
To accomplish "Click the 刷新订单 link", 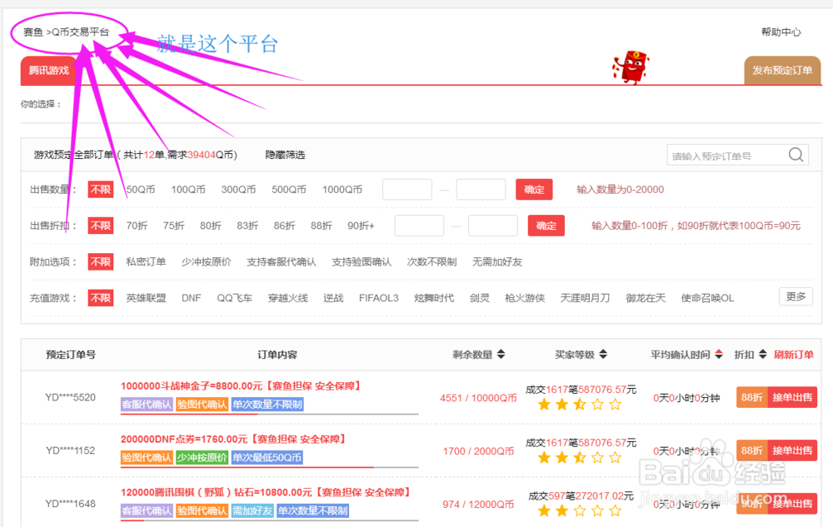I will 796,354.
